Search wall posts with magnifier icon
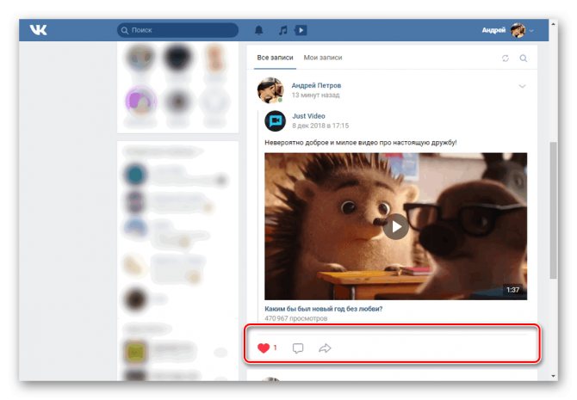This screenshot has height=400, width=577. (524, 58)
